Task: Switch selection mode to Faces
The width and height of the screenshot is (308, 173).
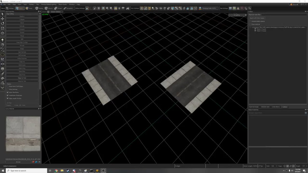Action: (x=29, y=8)
